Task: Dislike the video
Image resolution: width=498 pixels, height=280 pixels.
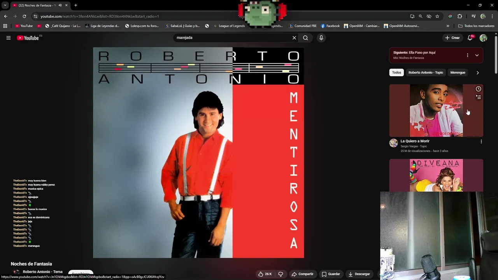Action: (281, 274)
